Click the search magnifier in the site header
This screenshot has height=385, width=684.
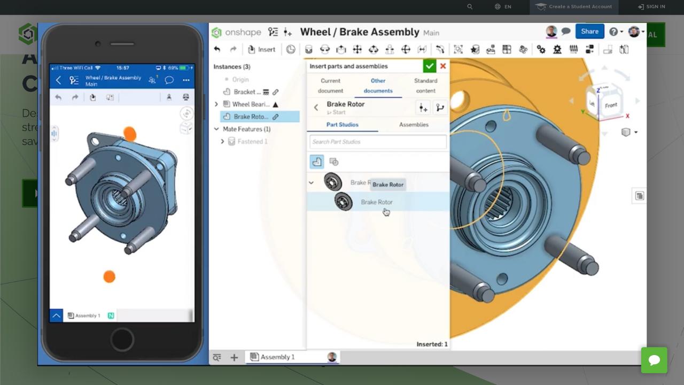click(x=470, y=7)
